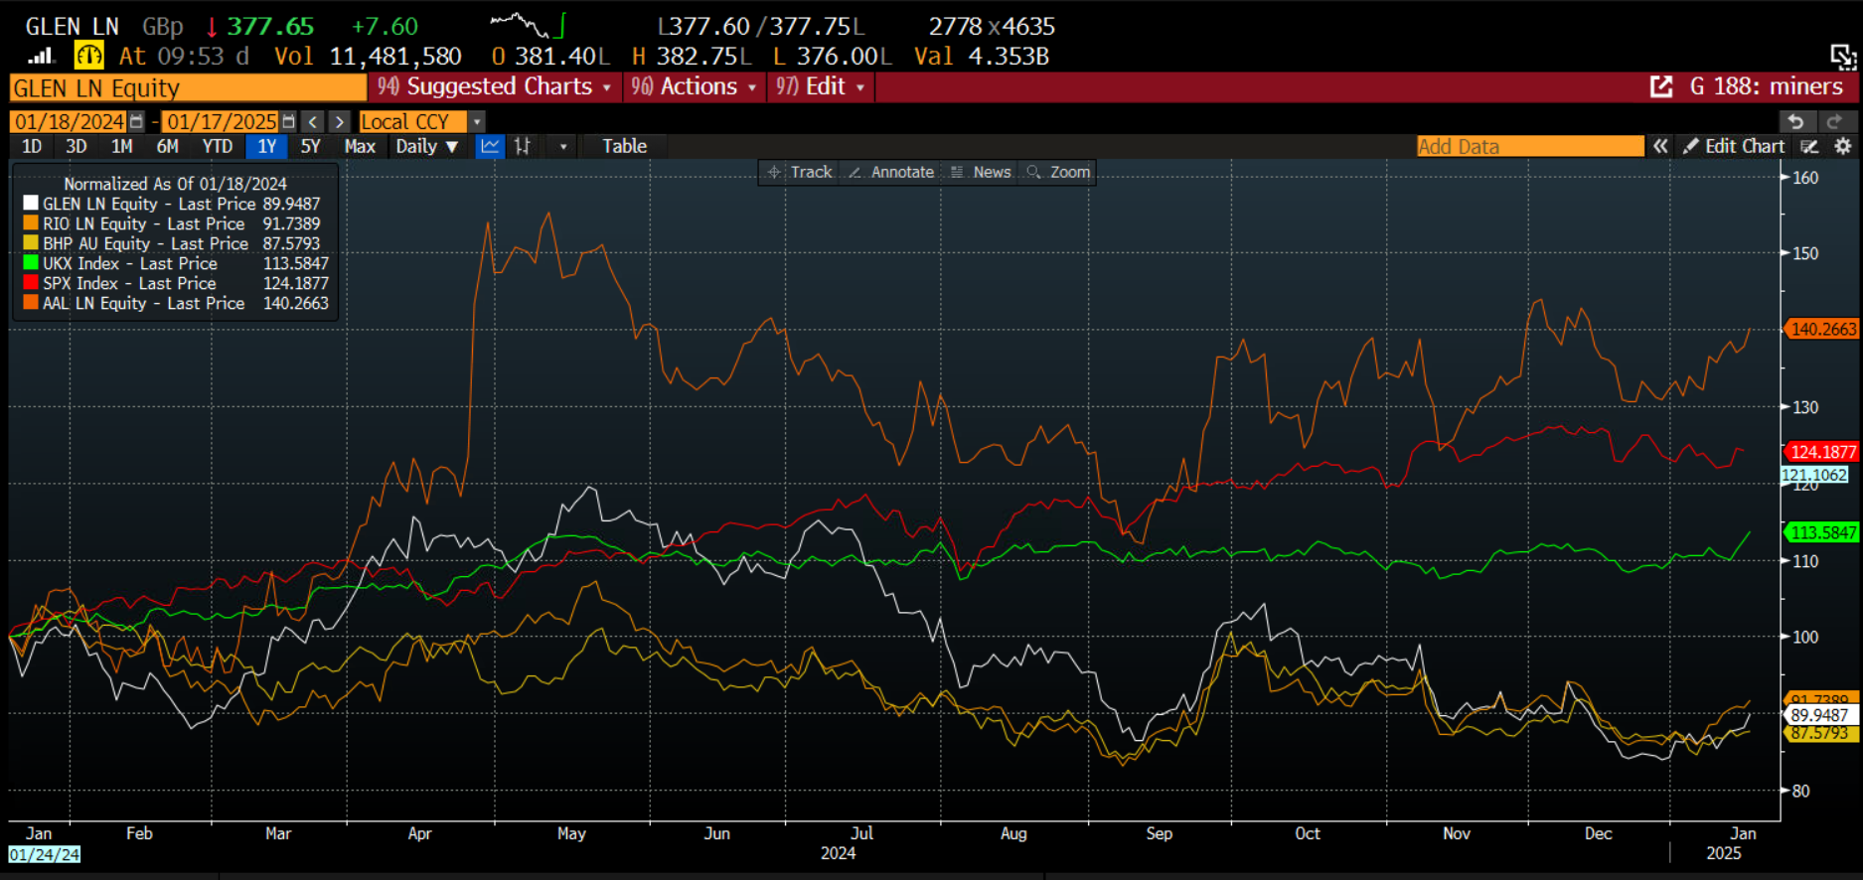Collapse panel with double left chevron
The image size is (1863, 880).
coord(1660,146)
